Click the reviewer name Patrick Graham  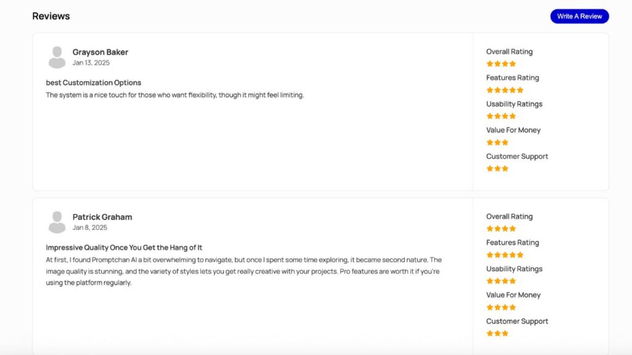click(102, 217)
